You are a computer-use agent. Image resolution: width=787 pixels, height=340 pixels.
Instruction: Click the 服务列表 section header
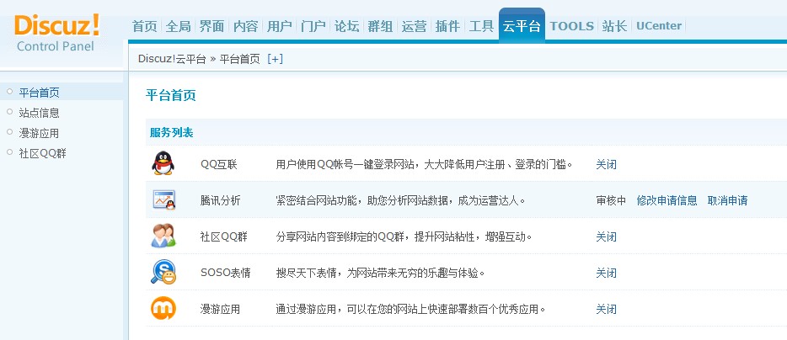pos(172,133)
